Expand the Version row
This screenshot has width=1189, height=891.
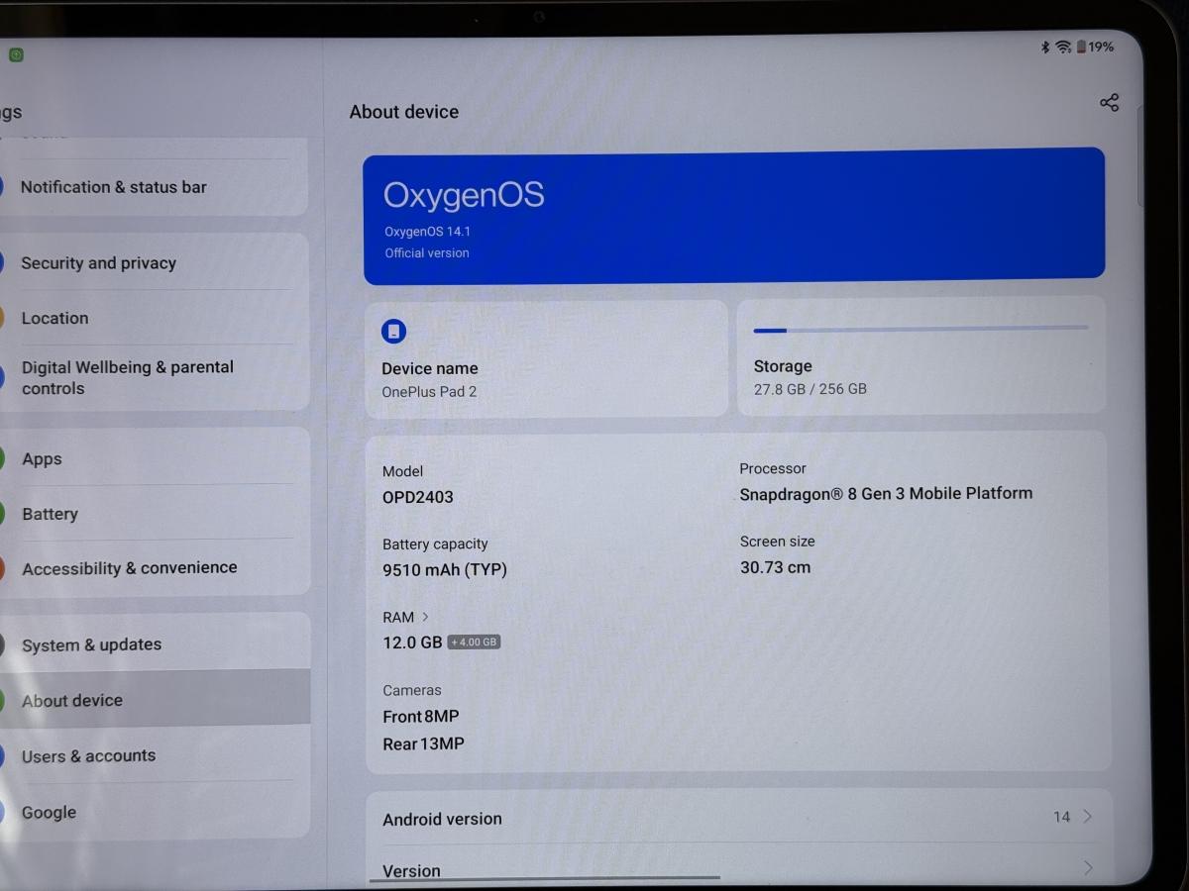(733, 869)
